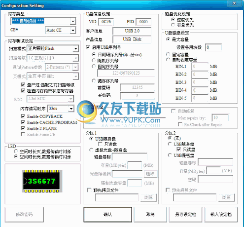This screenshot has height=227, width=244.
Task: Toggle Enable CACHE-PROGRAM checkbox
Action: [x=23, y=122]
